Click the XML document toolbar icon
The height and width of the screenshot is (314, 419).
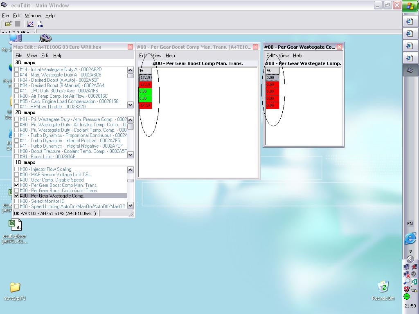pyautogui.click(x=40, y=24)
